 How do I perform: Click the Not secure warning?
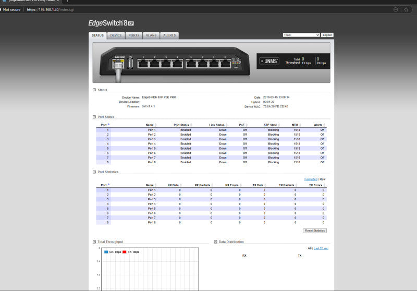pos(11,9)
